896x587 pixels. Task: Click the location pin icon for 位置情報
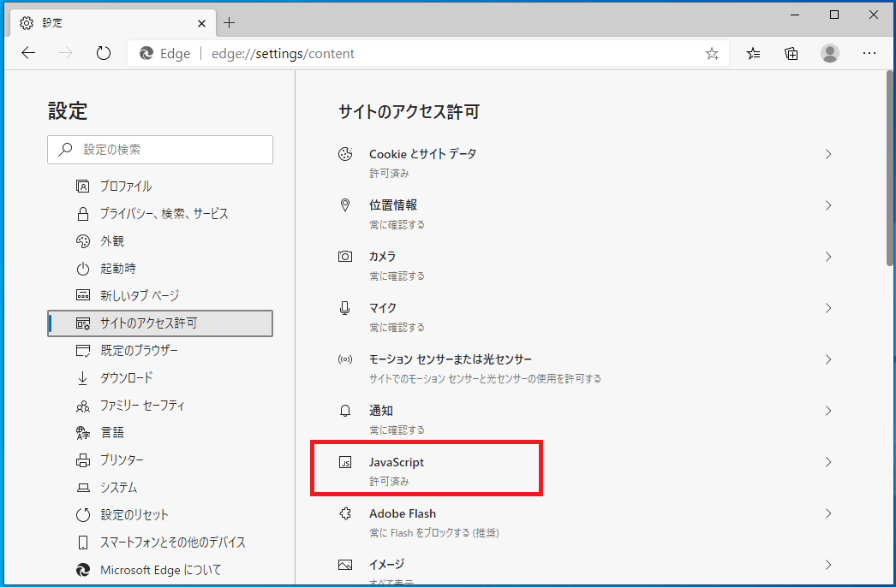coord(346,205)
